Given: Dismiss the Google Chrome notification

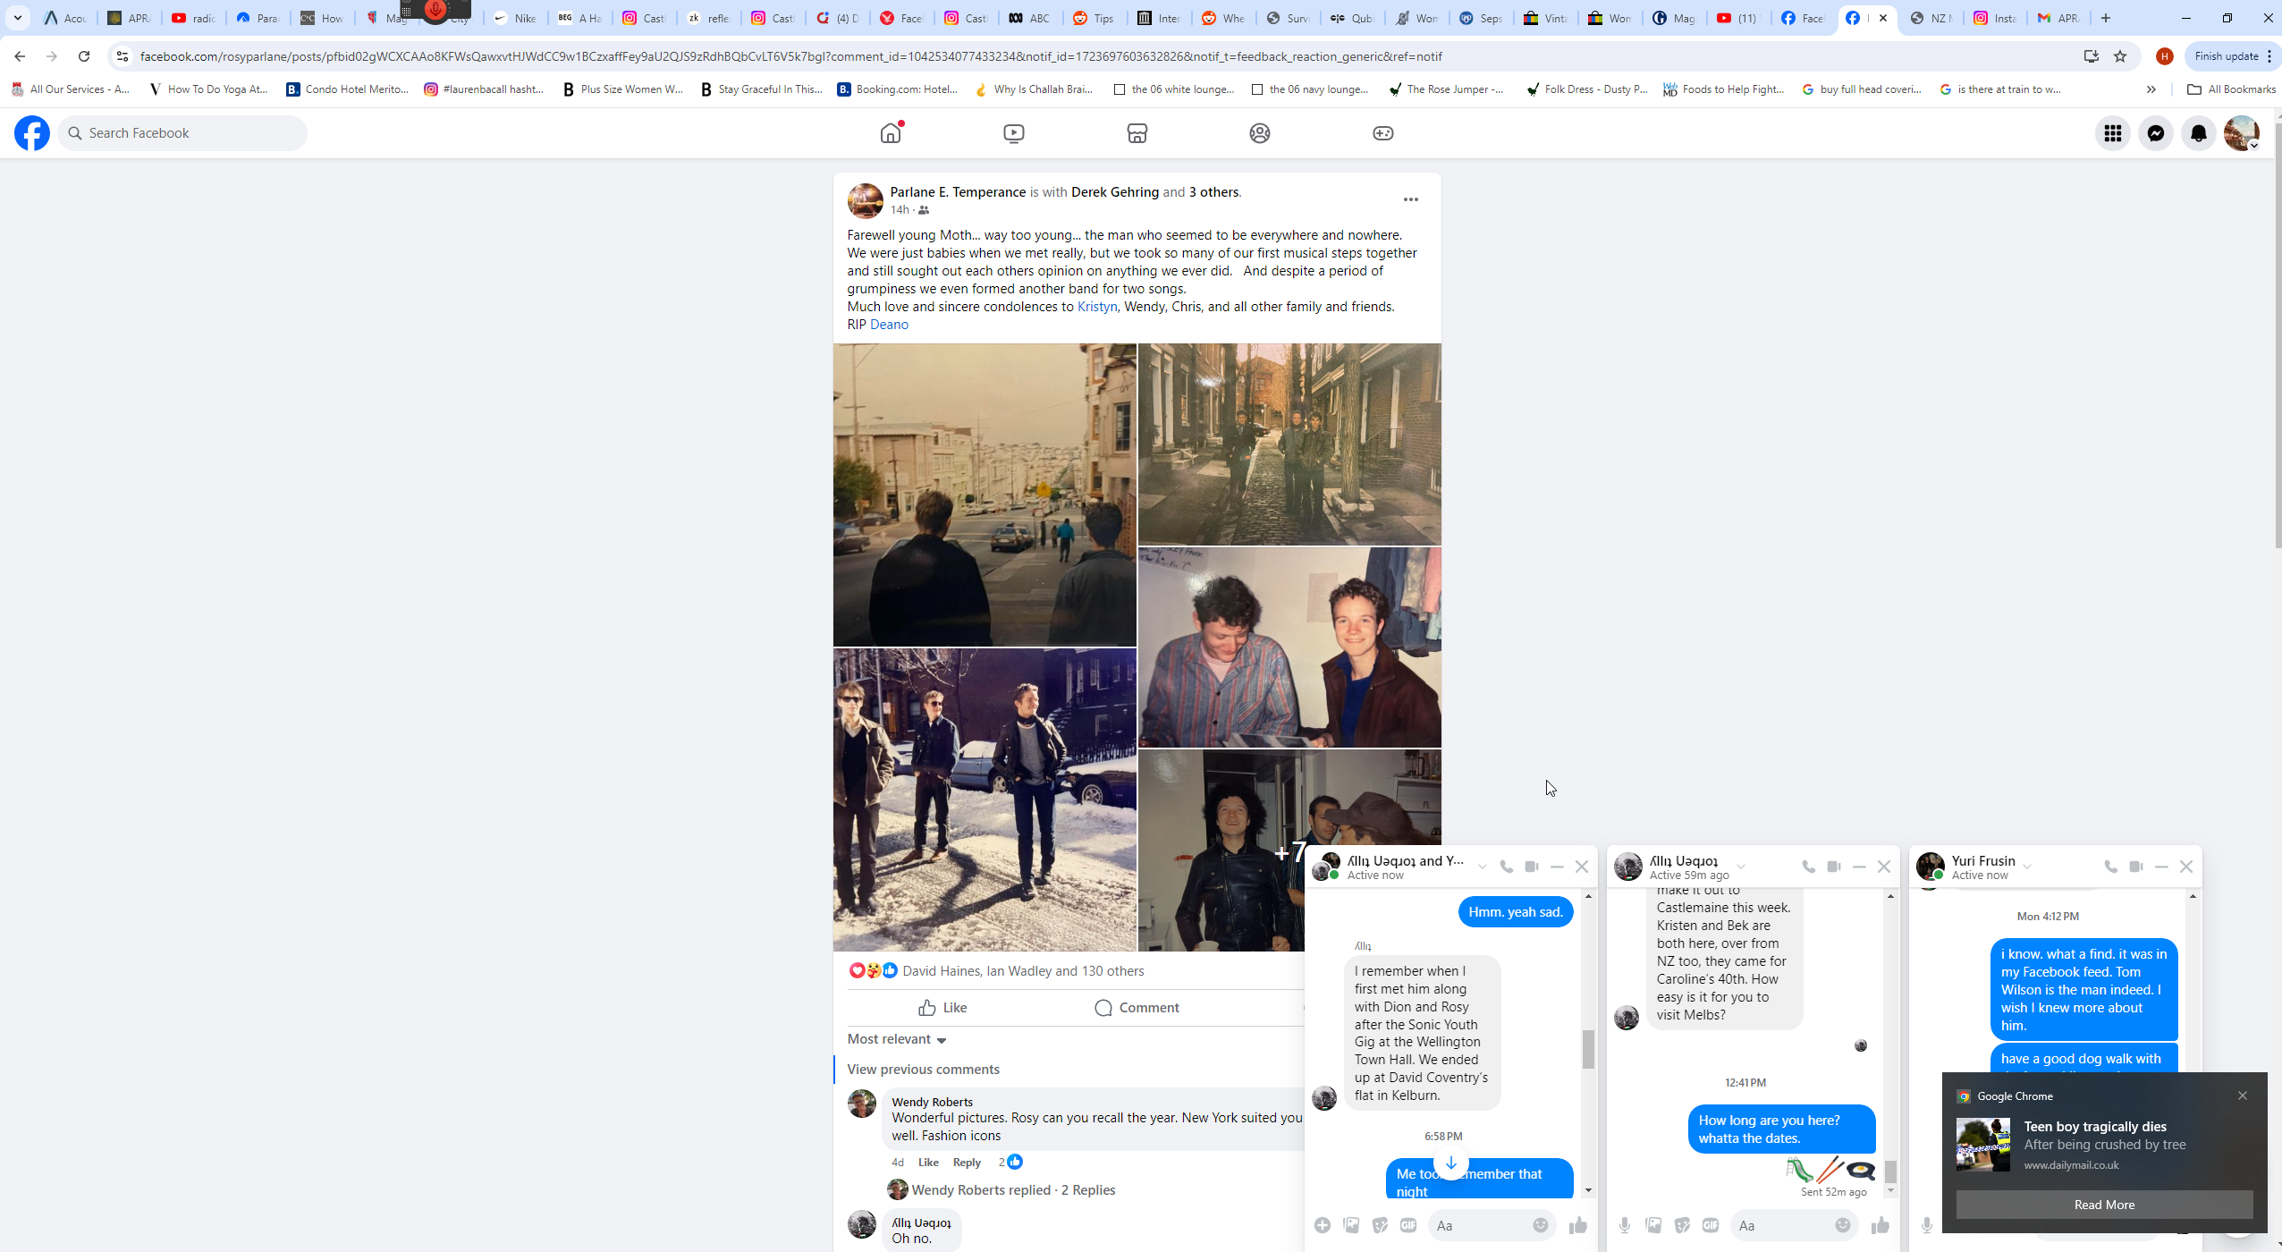Looking at the screenshot, I should coord(2242,1095).
